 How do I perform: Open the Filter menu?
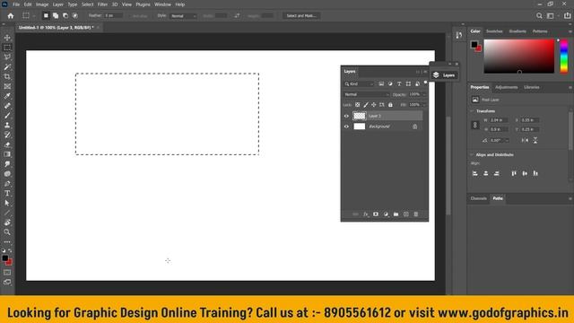coord(102,4)
